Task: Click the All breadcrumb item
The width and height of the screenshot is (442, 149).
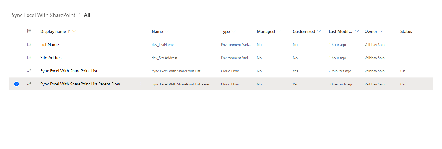Action: point(87,15)
